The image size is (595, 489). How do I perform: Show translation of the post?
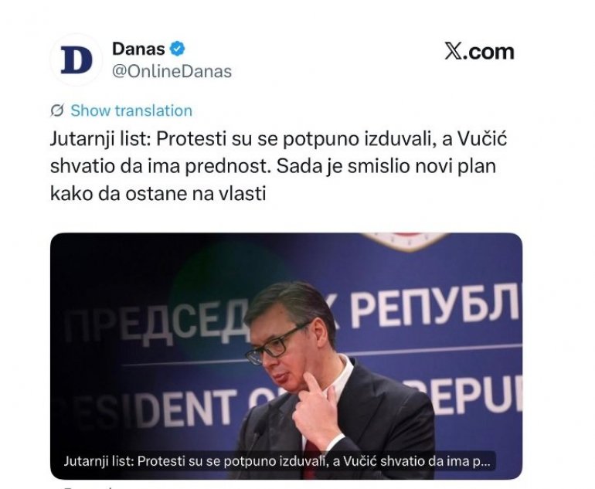click(x=131, y=110)
